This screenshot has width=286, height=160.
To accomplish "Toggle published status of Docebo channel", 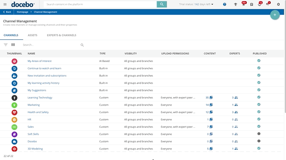I will coord(259,141).
